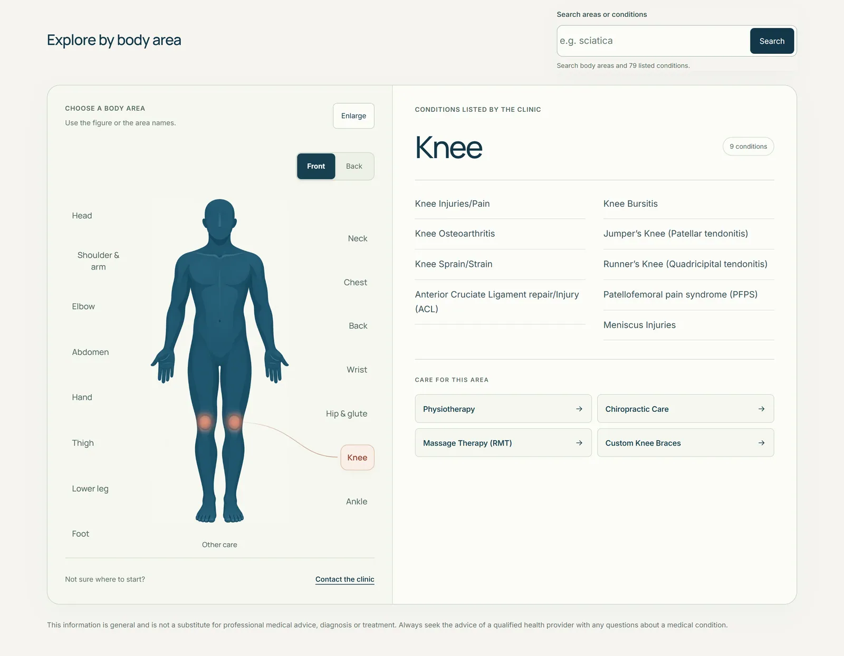The image size is (844, 656).
Task: Pick the Lower leg area
Action: click(x=90, y=489)
